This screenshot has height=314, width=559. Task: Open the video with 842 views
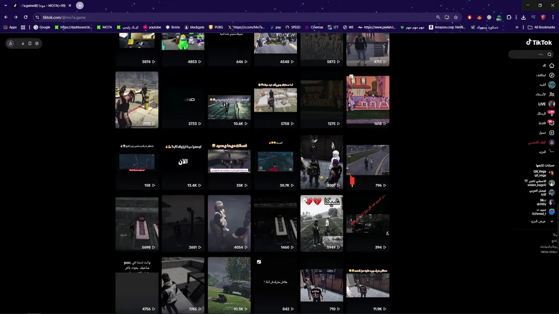click(x=276, y=285)
